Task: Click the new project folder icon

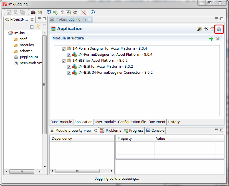Action: click(x=40, y=12)
